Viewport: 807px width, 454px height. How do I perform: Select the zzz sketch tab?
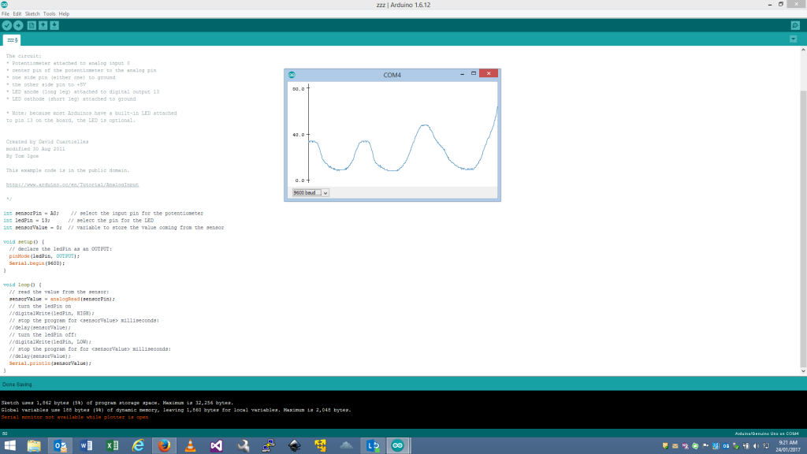click(13, 39)
